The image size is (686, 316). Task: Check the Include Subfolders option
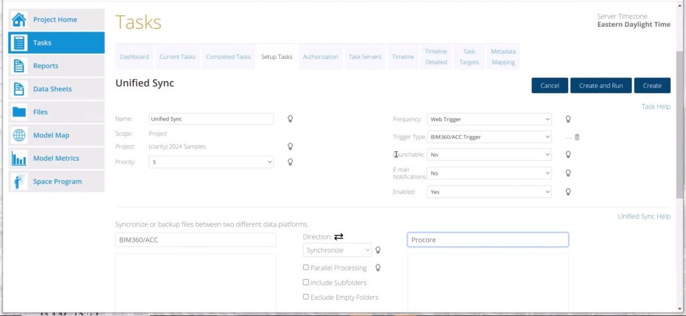[305, 283]
